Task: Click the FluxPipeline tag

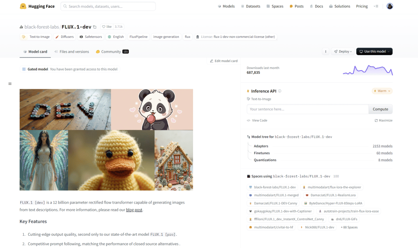Action: point(138,37)
